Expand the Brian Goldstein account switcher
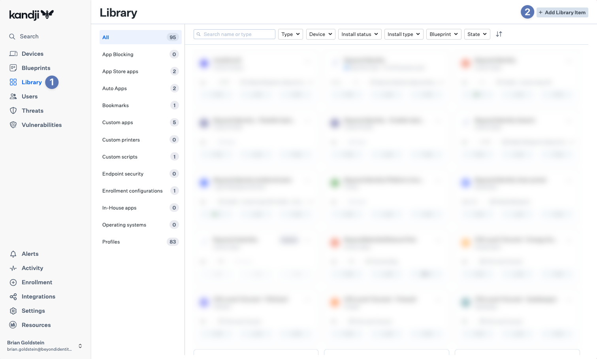597x359 pixels. [x=80, y=346]
